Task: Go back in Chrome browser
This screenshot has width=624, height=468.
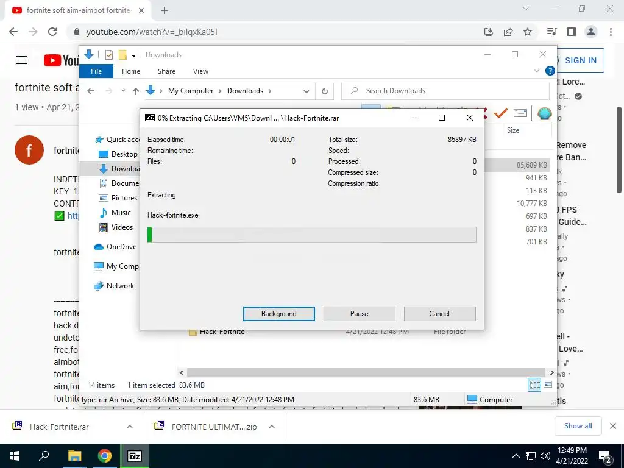Action: [x=13, y=32]
